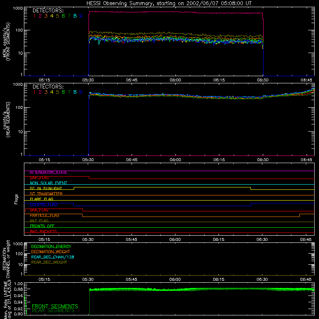The width and height of the screenshot is (319, 319).
Task: Click the FRONT SEGMENTS livetime legend
Action: [x=55, y=306]
